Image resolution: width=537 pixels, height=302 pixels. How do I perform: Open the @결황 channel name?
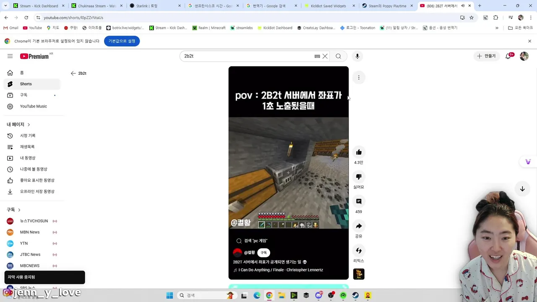click(x=250, y=253)
